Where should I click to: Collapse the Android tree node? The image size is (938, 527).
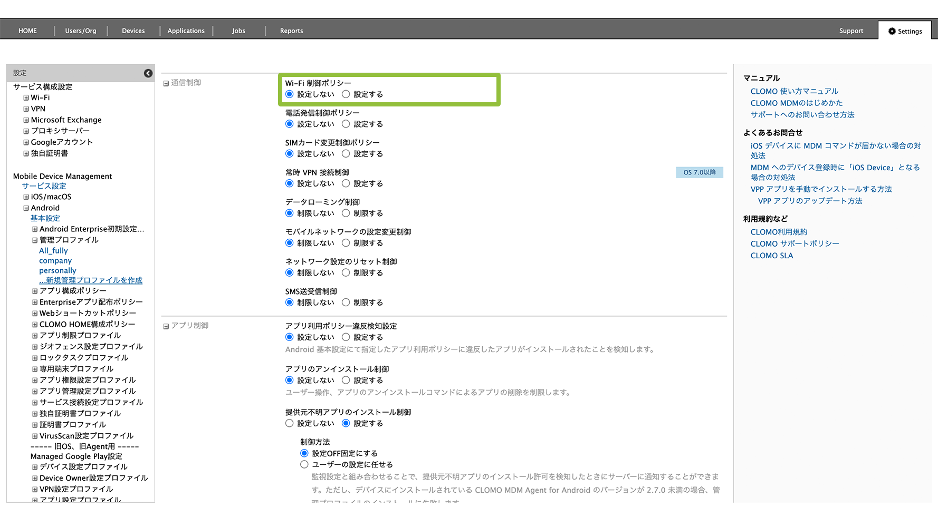26,208
